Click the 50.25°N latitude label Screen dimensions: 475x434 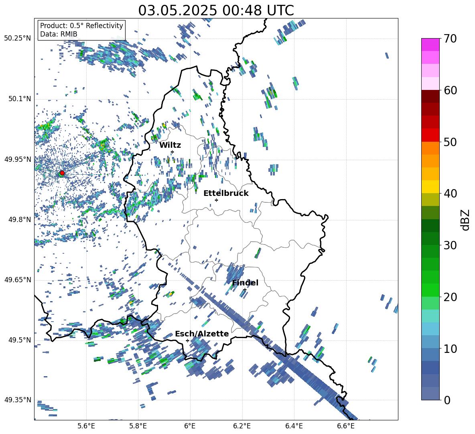point(17,39)
